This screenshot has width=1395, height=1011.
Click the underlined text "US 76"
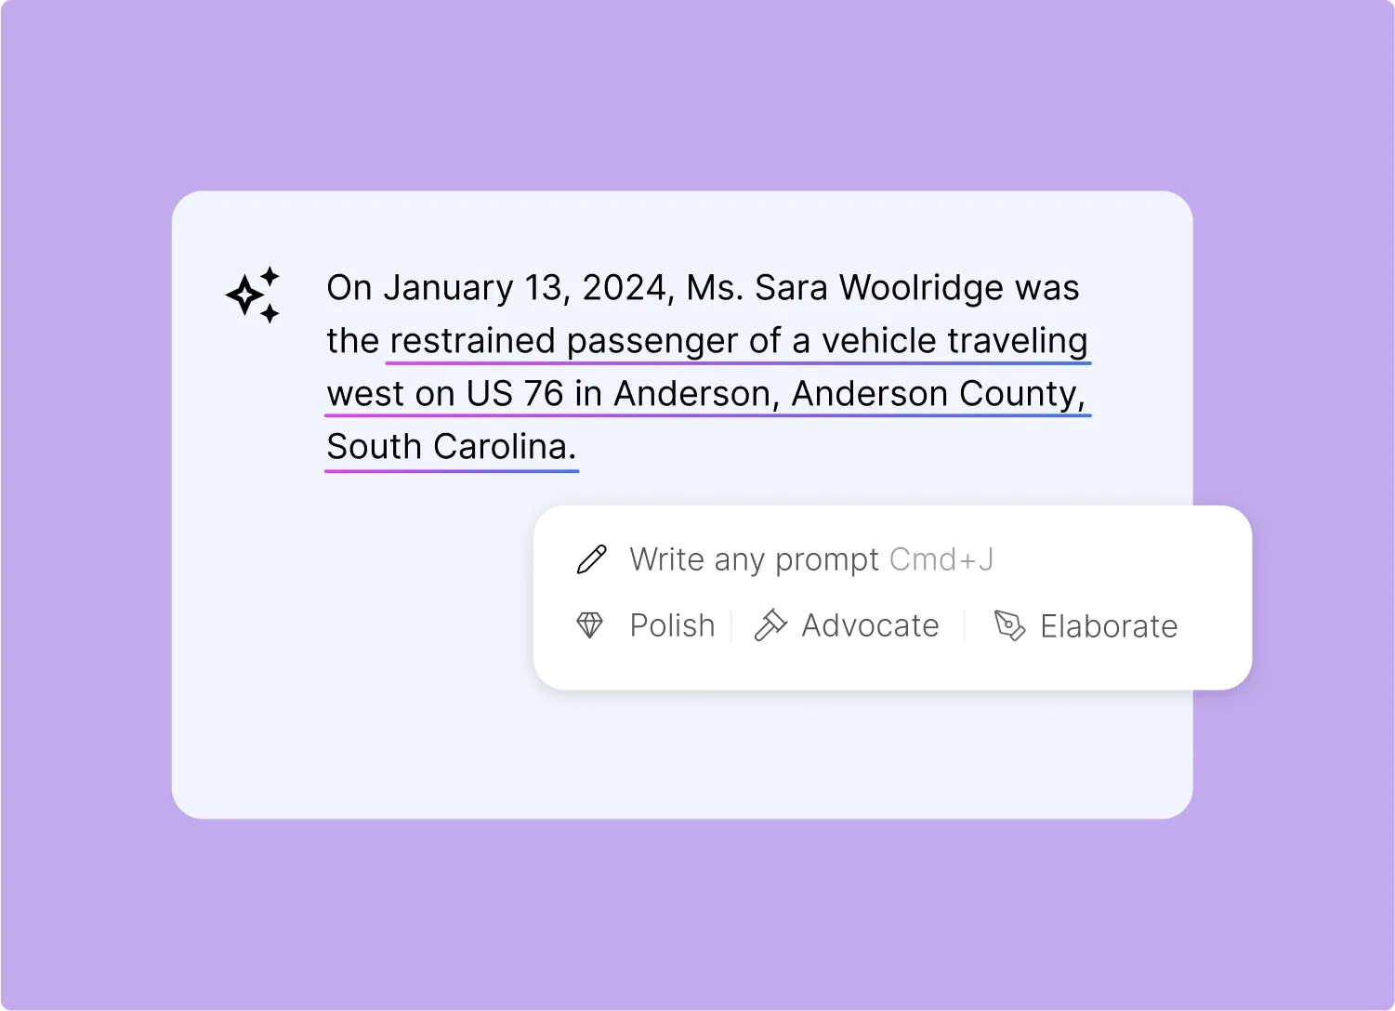tap(515, 394)
